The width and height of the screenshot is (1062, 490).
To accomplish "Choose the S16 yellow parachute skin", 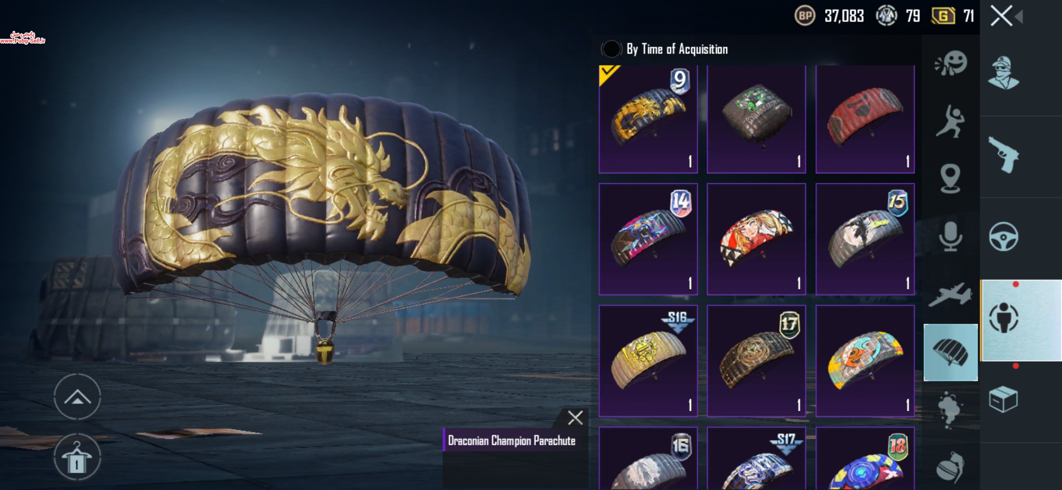I will (x=648, y=361).
